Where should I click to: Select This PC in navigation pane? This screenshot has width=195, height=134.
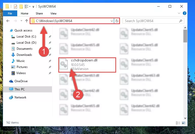[x=27, y=89]
